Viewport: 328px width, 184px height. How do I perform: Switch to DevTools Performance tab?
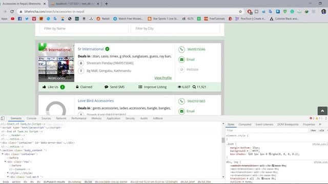tap(79, 118)
